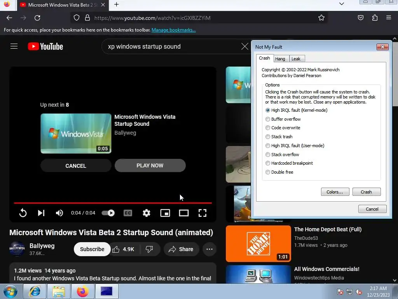The image size is (398, 299).
Task: Select High IRQL fault (Kernel-mode) radio
Action: point(267,110)
